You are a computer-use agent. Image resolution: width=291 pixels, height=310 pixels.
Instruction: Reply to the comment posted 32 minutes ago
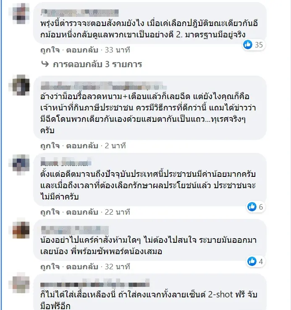82,267
